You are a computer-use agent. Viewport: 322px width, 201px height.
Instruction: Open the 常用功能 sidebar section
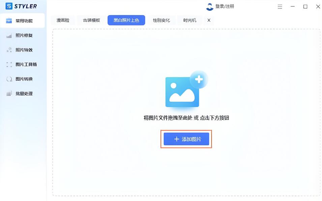coord(22,21)
